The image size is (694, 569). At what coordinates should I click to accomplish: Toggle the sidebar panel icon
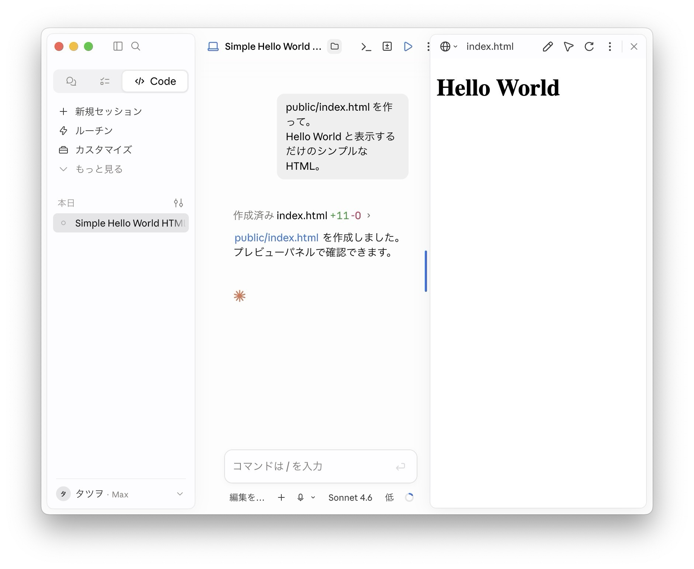tap(118, 46)
